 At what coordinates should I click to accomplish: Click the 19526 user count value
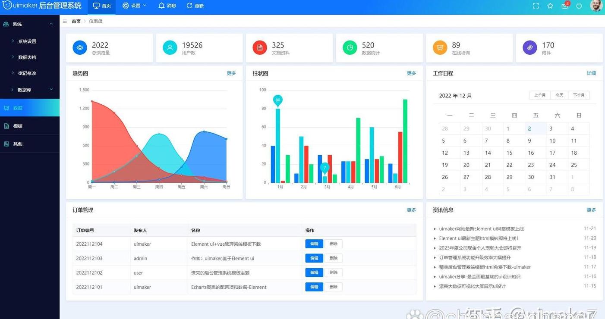pos(192,45)
